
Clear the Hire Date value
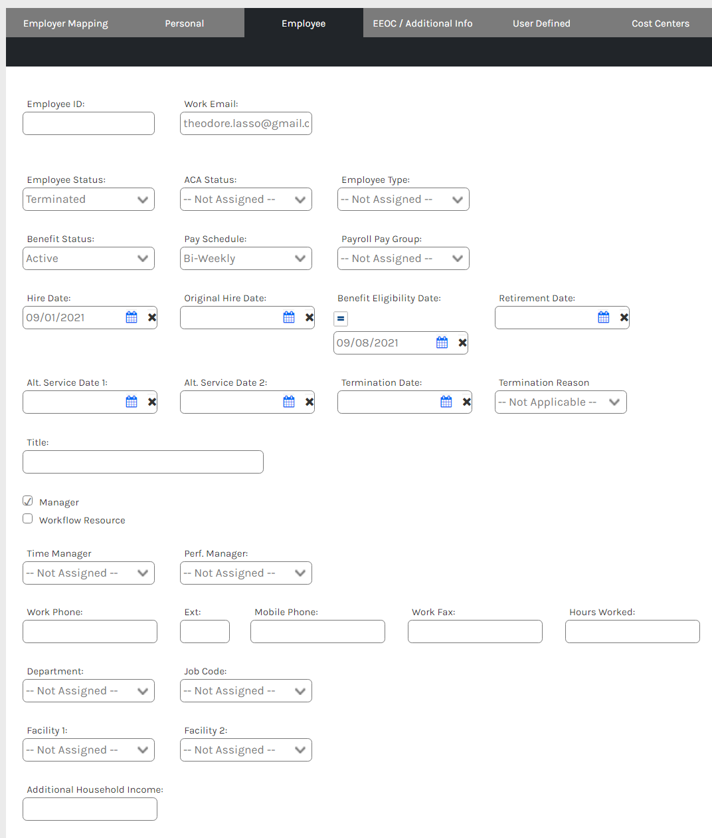pyautogui.click(x=152, y=317)
